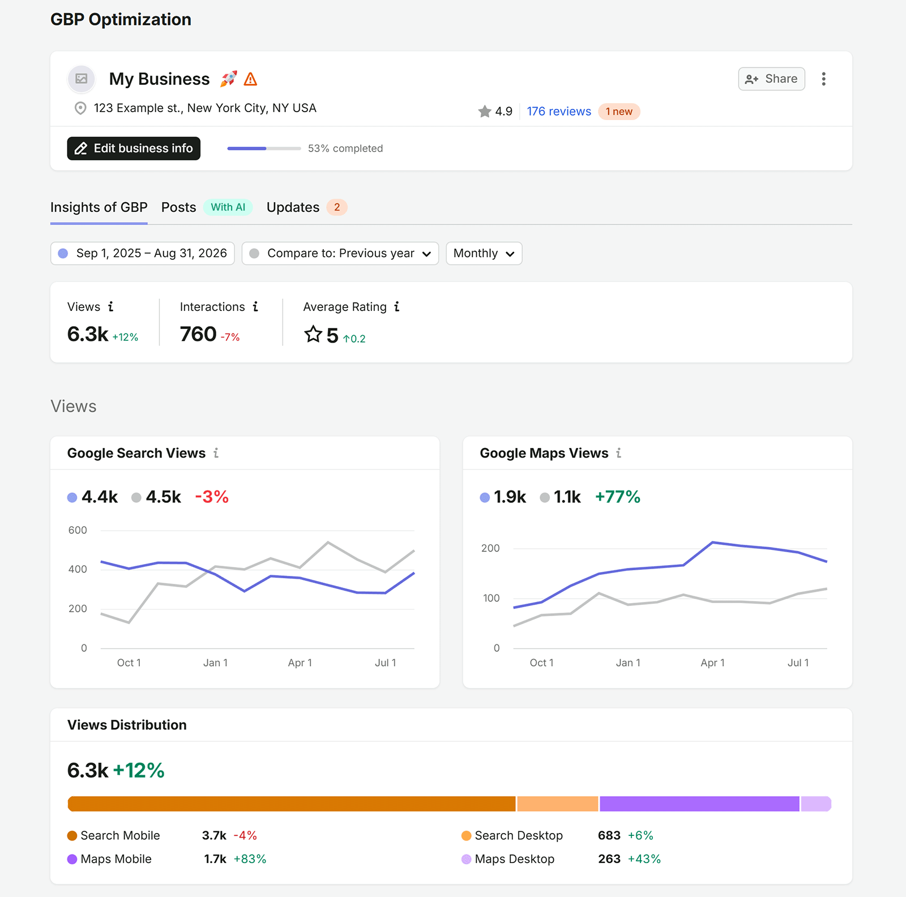Click the gray star rating icon beside 4.9
The height and width of the screenshot is (897, 906).
click(484, 112)
